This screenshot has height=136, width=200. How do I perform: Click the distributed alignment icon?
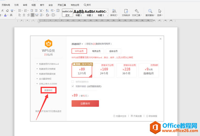pyautogui.click(x=37, y=15)
